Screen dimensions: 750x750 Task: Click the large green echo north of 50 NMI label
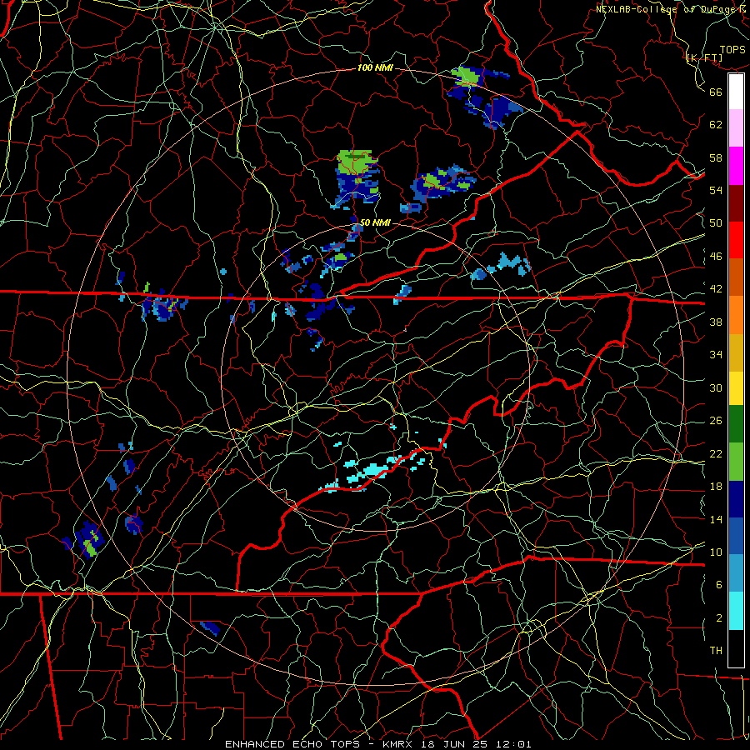point(354,162)
